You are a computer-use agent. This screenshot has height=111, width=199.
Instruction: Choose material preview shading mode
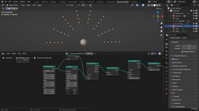tap(157, 5)
